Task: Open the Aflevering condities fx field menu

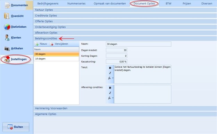Action: click(110, 98)
